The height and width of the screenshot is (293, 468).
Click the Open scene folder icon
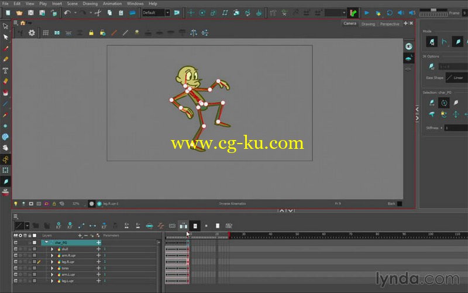click(19, 13)
